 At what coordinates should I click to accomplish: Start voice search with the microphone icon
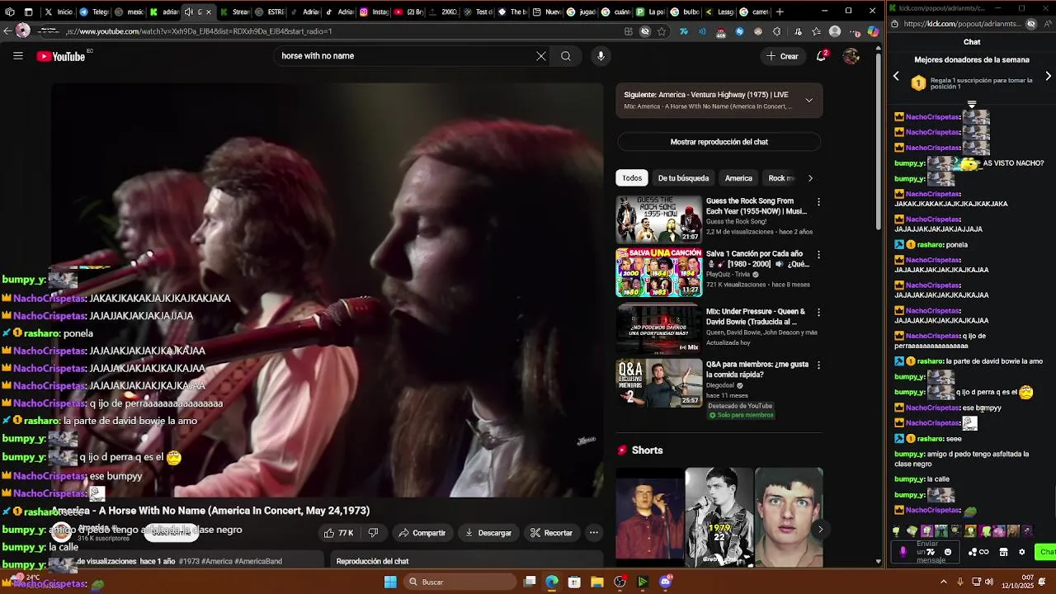(x=601, y=56)
